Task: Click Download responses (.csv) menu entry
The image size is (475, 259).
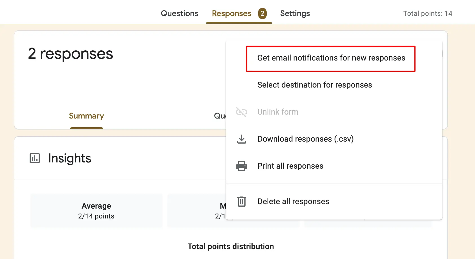Action: (305, 139)
